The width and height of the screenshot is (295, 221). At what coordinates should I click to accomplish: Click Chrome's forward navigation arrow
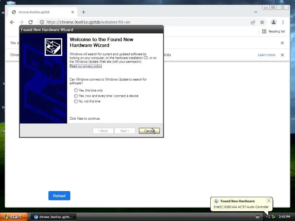point(21,22)
